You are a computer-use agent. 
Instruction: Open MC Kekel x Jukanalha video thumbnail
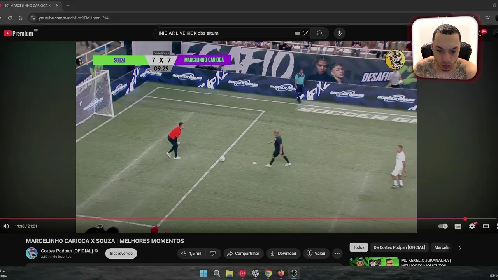coord(374,262)
